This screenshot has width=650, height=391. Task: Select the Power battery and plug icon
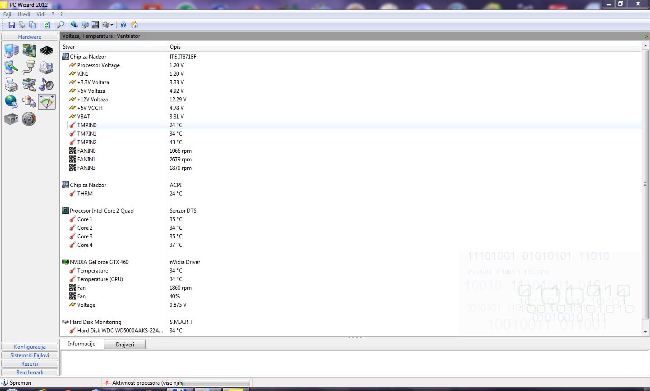[x=29, y=102]
